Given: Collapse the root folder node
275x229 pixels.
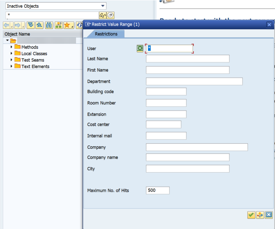Looking at the screenshot, I should click(x=7, y=40).
